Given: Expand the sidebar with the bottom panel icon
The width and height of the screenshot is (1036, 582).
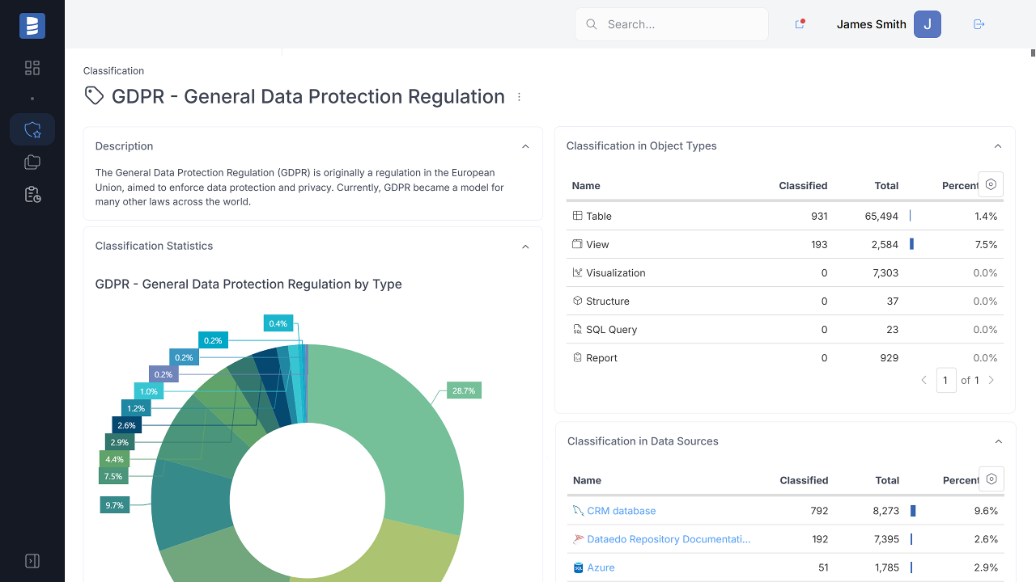Looking at the screenshot, I should (x=32, y=561).
